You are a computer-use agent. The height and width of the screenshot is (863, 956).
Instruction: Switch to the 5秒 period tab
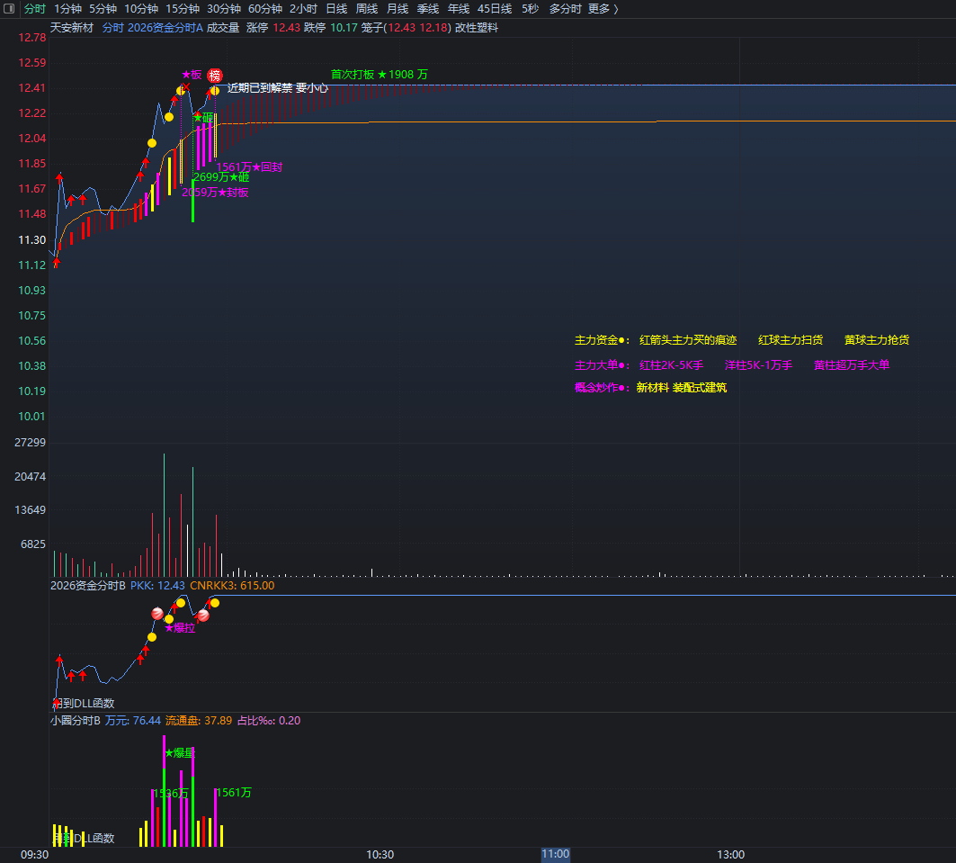pos(530,8)
